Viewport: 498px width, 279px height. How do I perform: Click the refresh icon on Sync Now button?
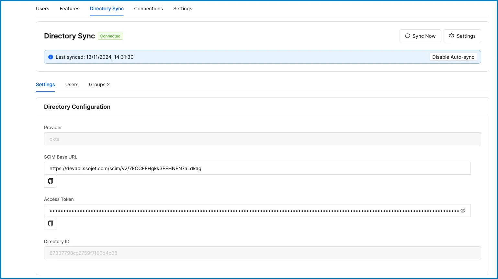[x=408, y=36]
